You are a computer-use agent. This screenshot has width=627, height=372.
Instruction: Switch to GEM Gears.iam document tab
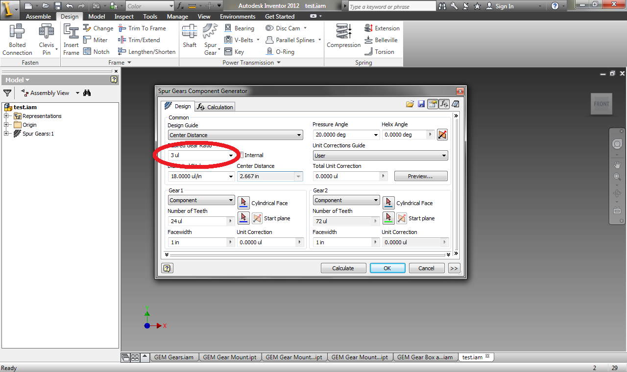(174, 357)
